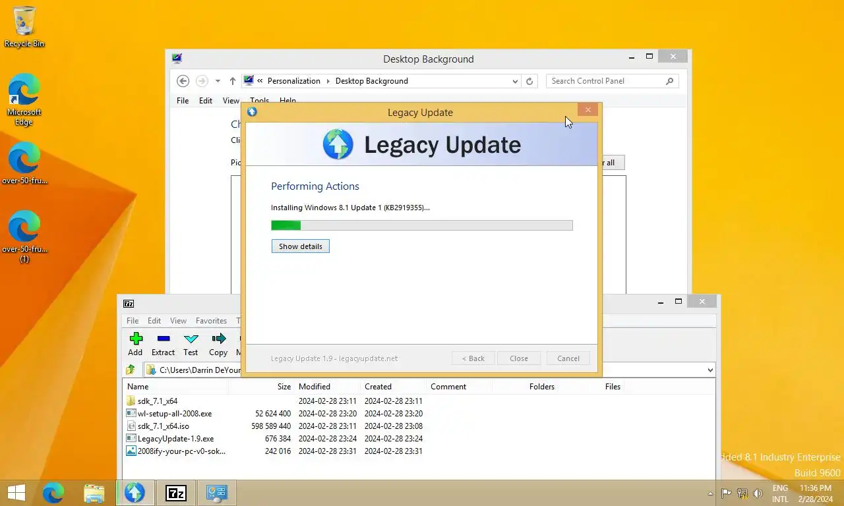Click Cancel in Legacy Update
Screen dimensions: 844x506
[x=568, y=358]
